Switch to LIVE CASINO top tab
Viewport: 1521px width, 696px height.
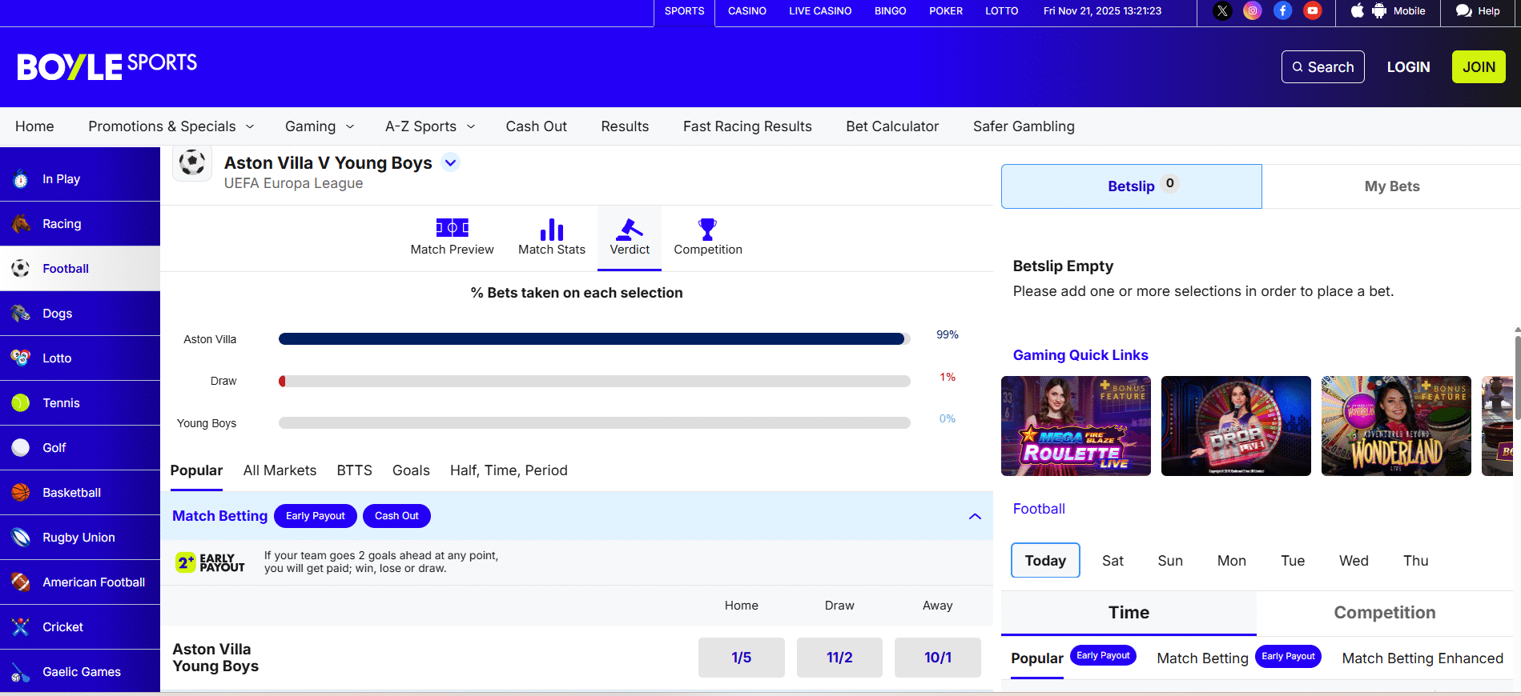[820, 11]
